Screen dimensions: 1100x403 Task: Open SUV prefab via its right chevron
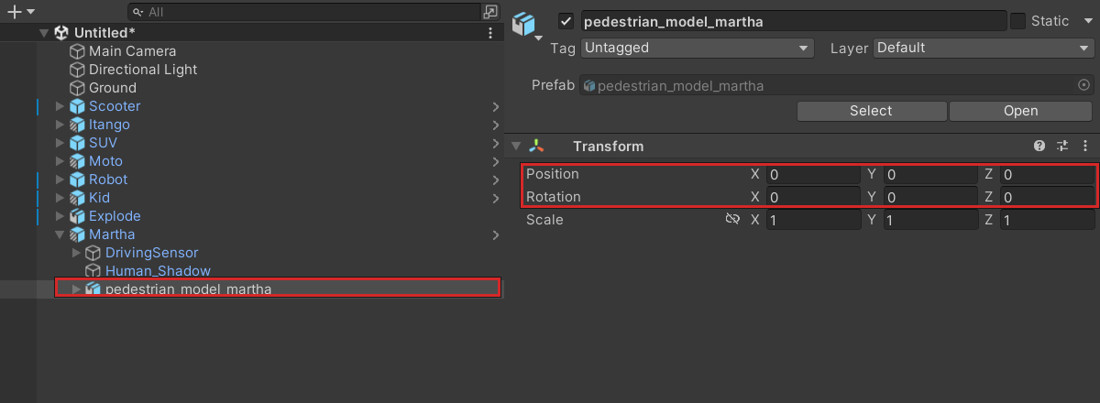click(x=495, y=143)
